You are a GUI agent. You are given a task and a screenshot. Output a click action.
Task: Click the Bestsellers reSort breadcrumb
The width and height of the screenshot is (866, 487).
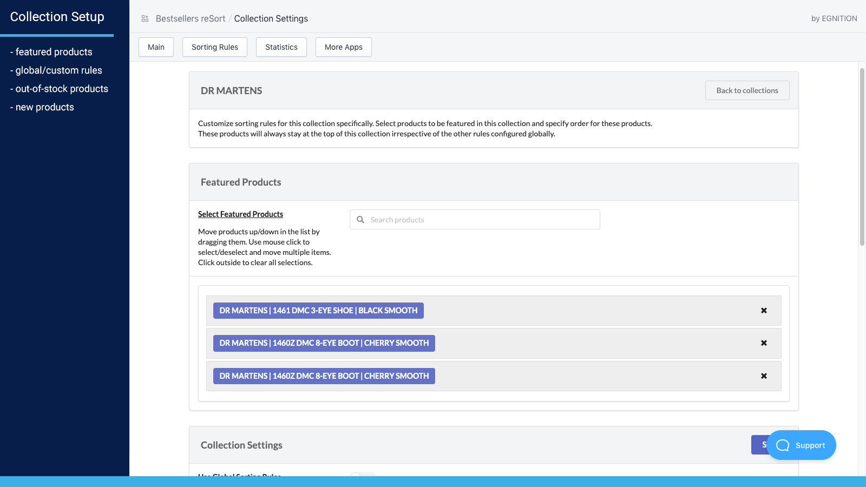191,18
